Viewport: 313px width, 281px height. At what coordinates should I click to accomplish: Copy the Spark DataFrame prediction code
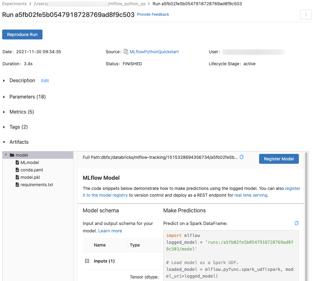(x=296, y=223)
